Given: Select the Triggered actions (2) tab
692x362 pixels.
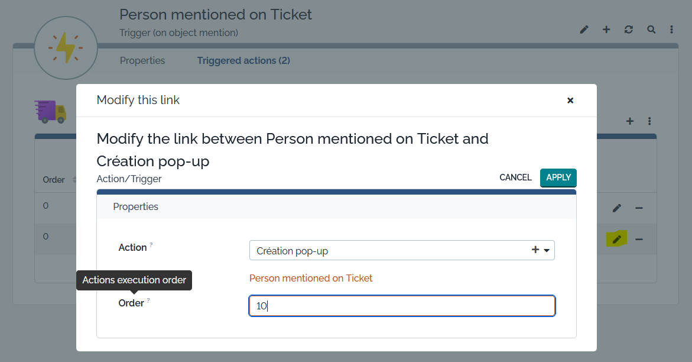Looking at the screenshot, I should pyautogui.click(x=243, y=60).
